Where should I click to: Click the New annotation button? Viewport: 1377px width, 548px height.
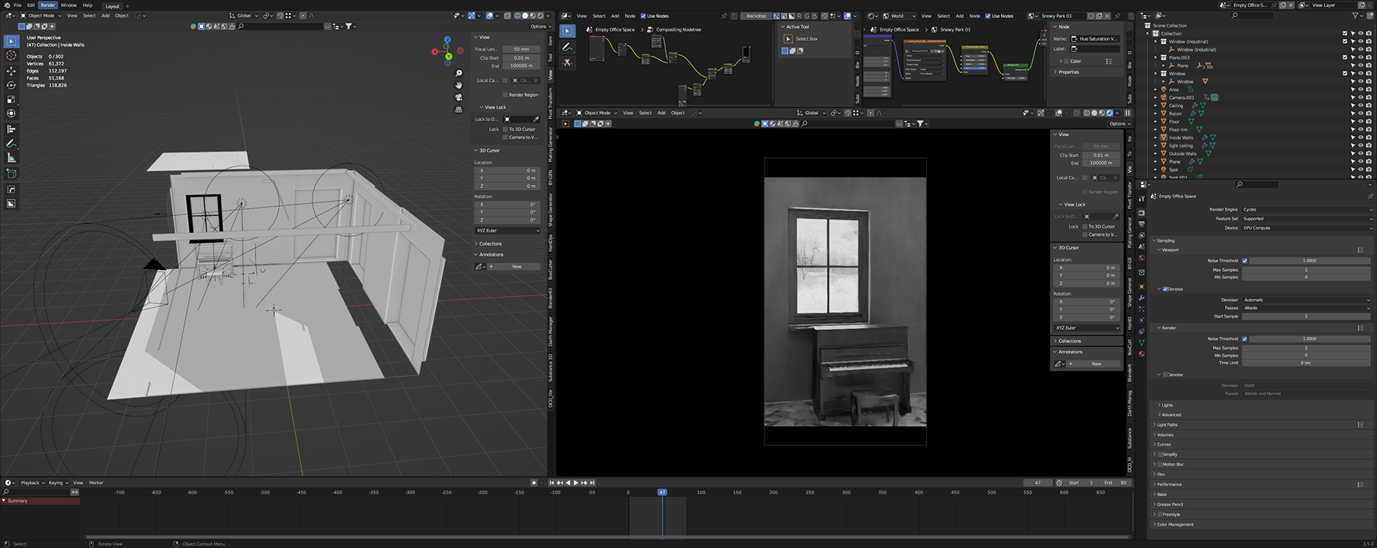[517, 267]
